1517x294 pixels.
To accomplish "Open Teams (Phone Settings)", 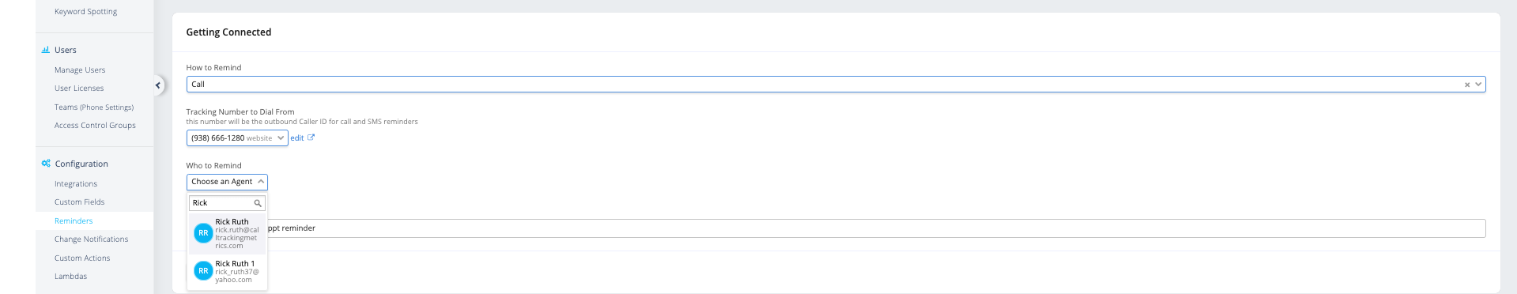I will (x=94, y=107).
